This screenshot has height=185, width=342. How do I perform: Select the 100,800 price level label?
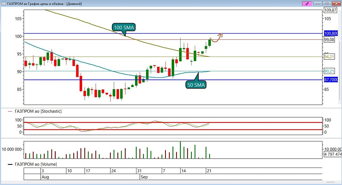[x=331, y=34]
